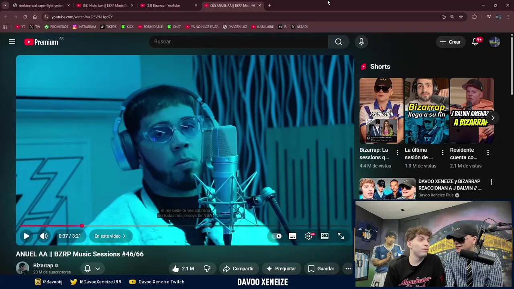Viewport: 514px width, 289px height.
Task: Click the Crear button
Action: [x=450, y=42]
